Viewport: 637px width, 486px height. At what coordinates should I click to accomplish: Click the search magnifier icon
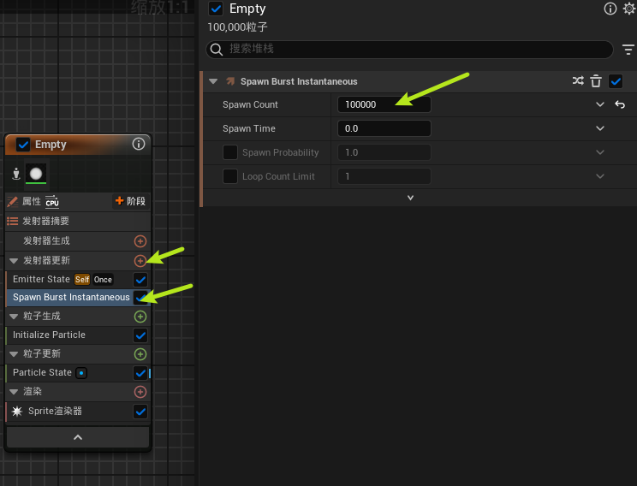(x=217, y=50)
